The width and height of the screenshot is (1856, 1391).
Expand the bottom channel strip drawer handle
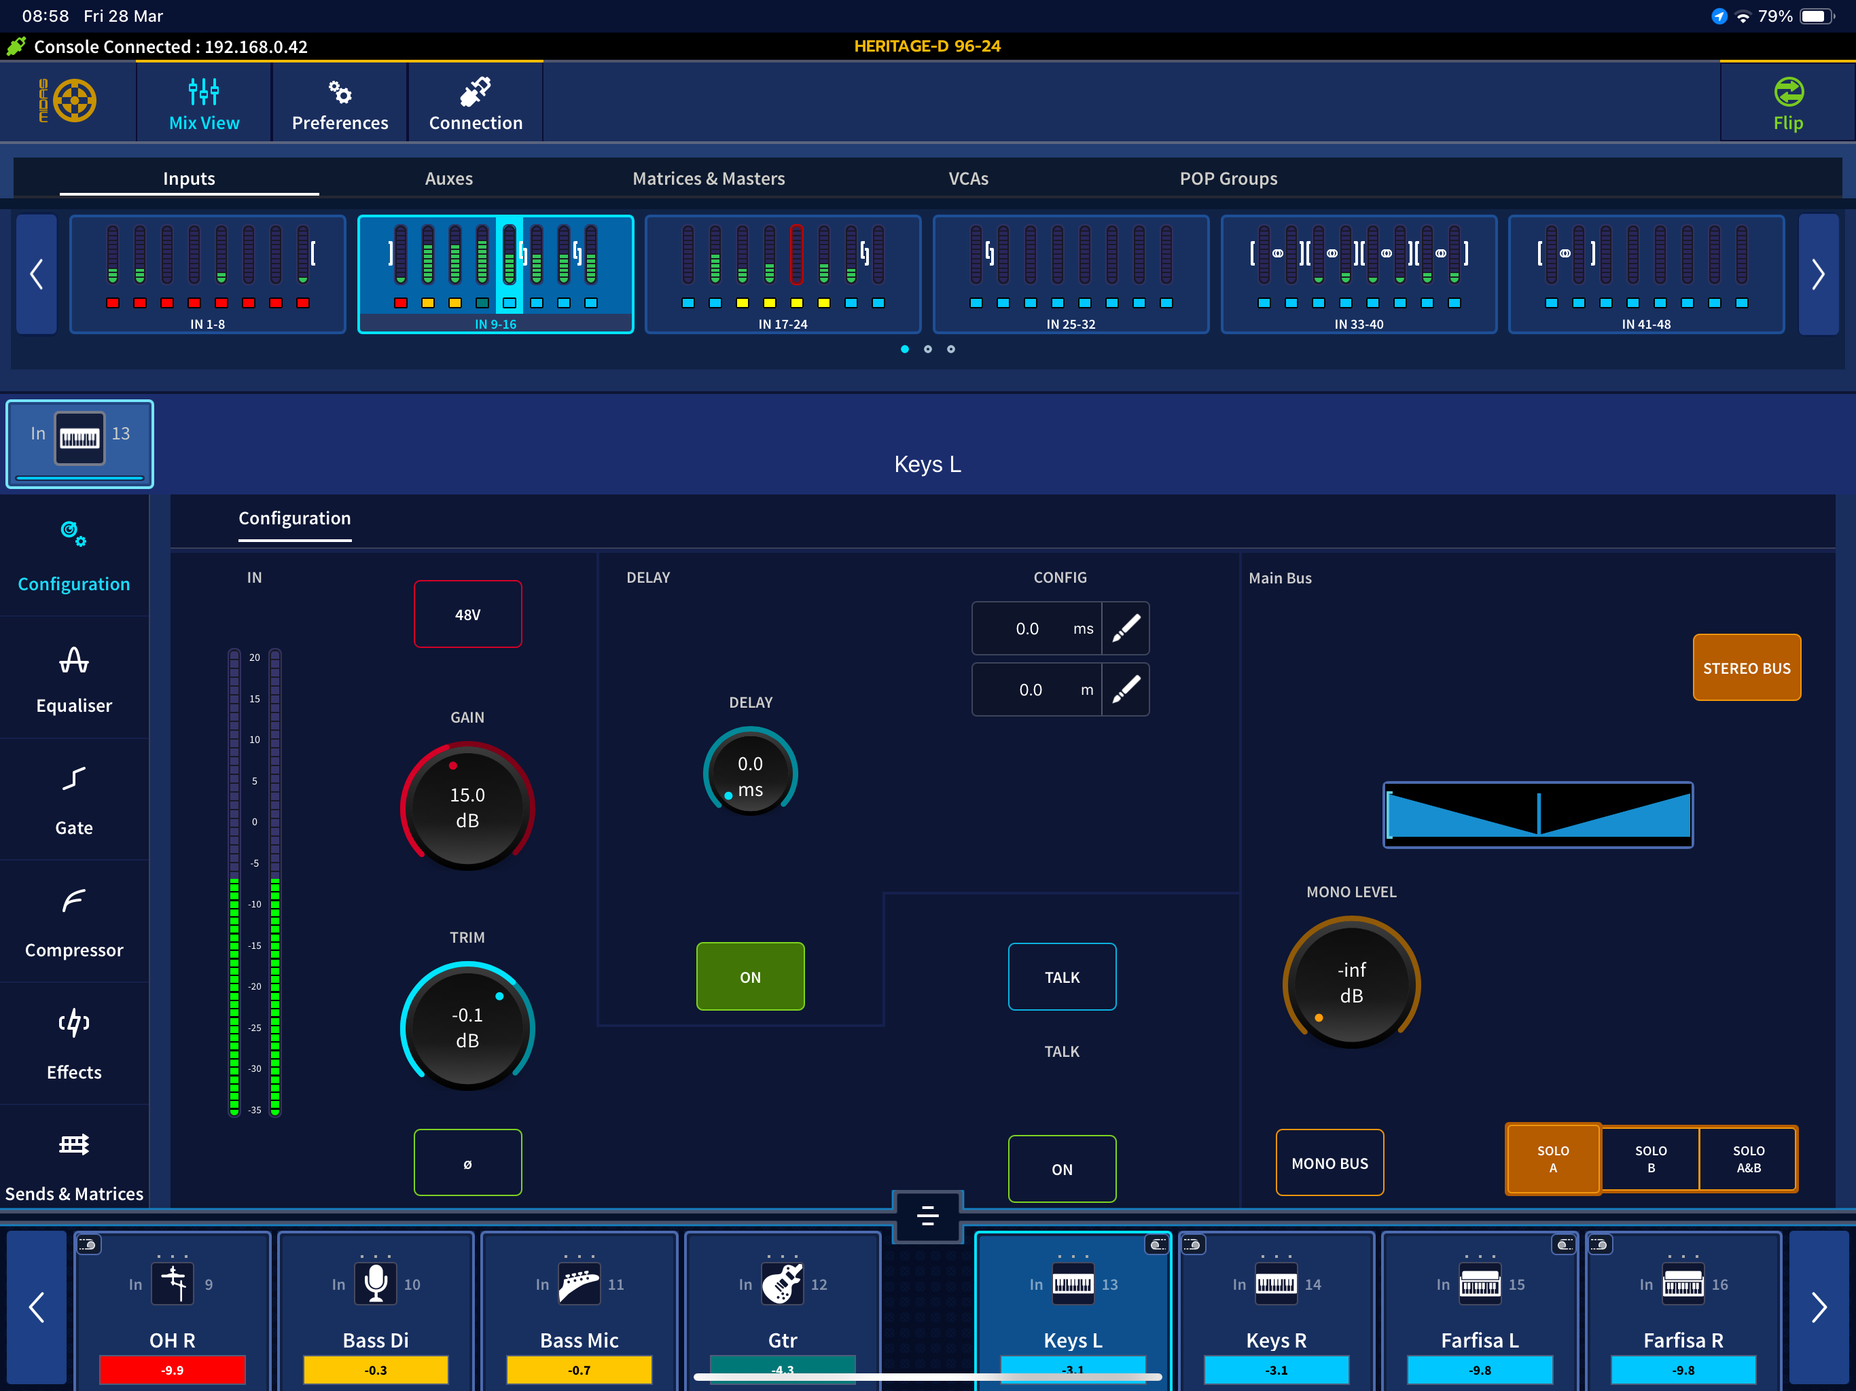click(927, 1216)
